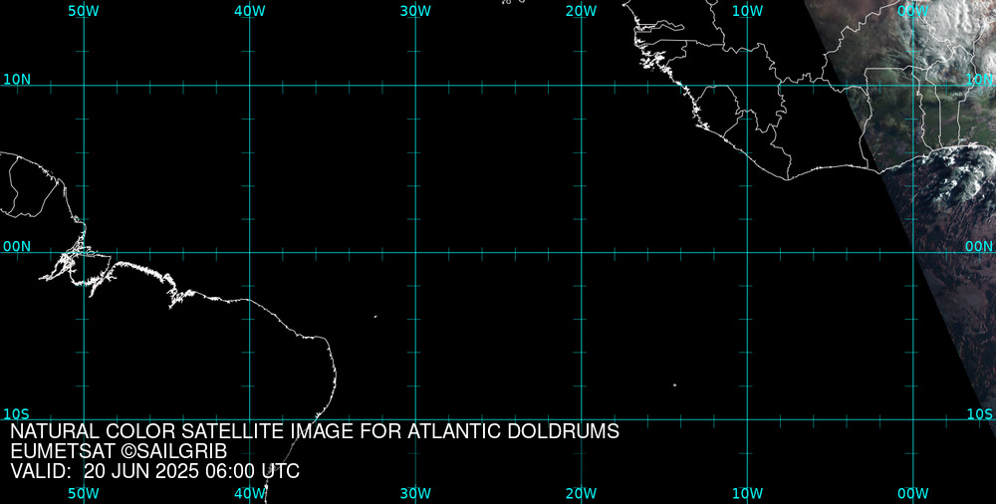Select the 40W longitude label above the grid
Screen dimensions: 996x504
click(250, 11)
